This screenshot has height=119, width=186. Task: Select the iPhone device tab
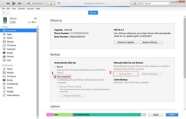point(93,13)
